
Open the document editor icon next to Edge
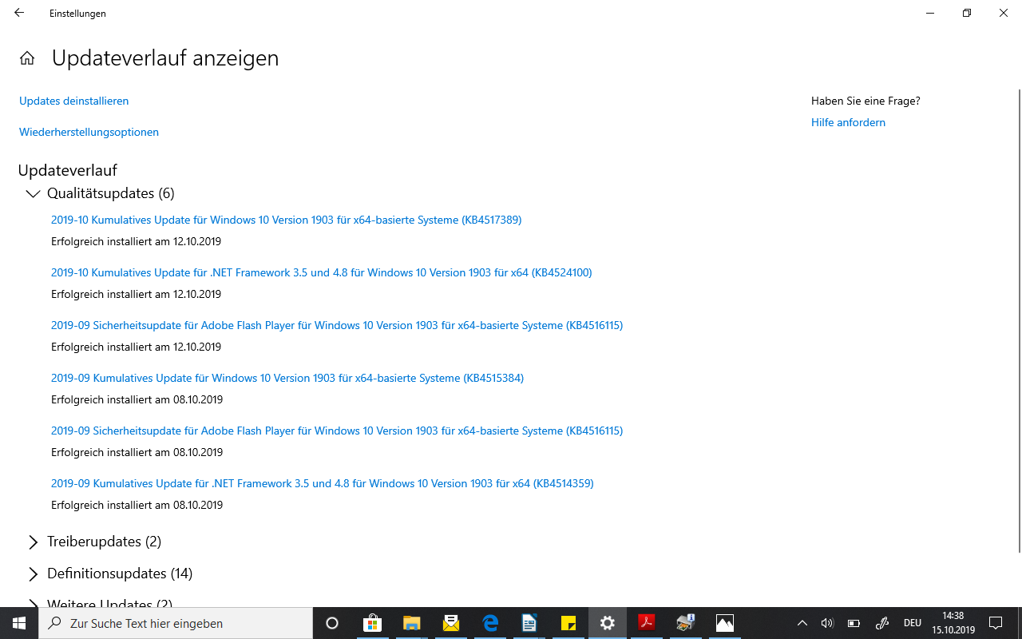529,623
